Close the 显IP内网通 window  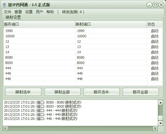[161, 5]
